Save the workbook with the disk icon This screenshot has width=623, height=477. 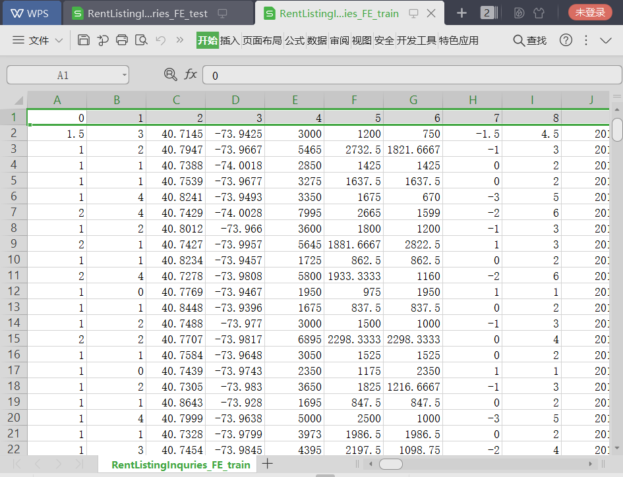tap(84, 40)
